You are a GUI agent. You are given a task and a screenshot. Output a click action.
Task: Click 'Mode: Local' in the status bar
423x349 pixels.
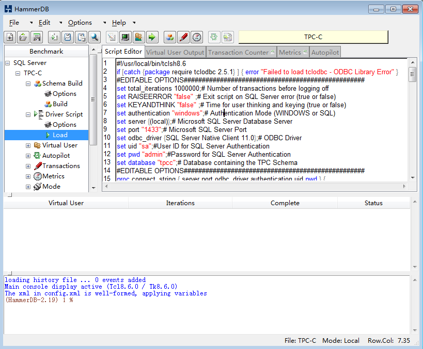[x=341, y=341]
